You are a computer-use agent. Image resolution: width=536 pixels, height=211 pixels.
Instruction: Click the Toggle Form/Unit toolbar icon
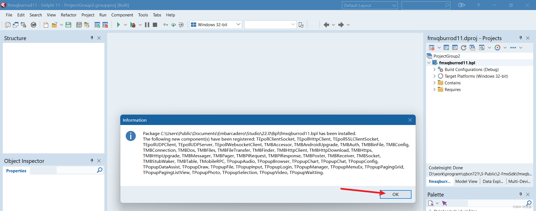coord(23,25)
